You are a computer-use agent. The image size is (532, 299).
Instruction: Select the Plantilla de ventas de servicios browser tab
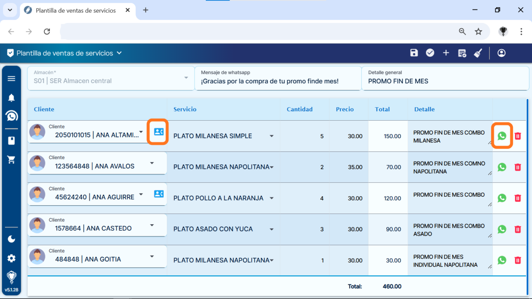[x=76, y=10]
